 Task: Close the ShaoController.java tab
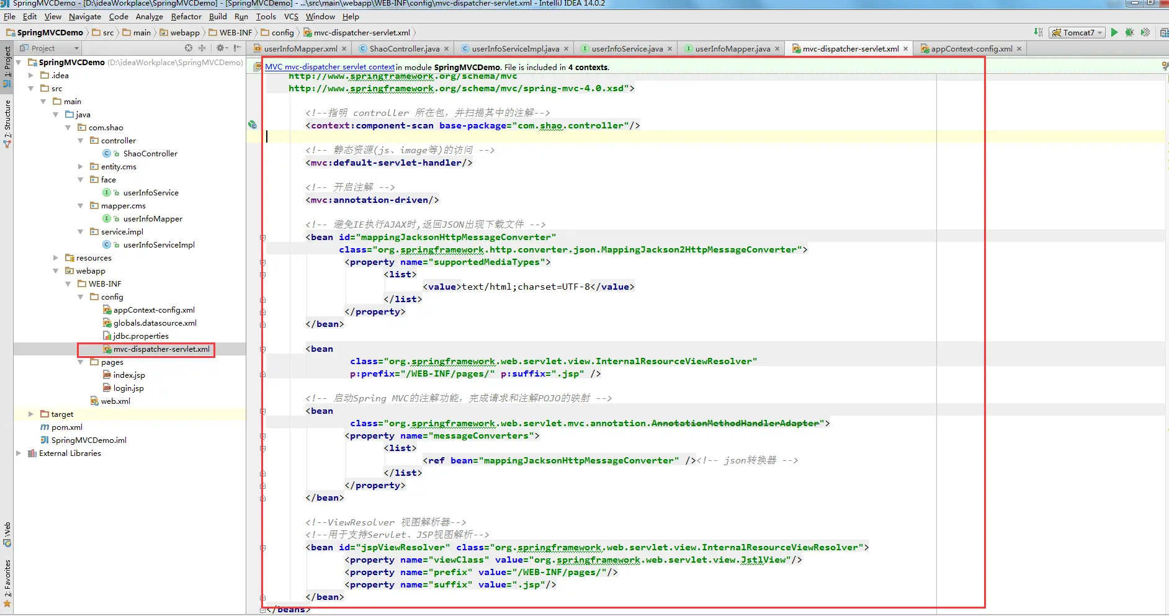446,48
